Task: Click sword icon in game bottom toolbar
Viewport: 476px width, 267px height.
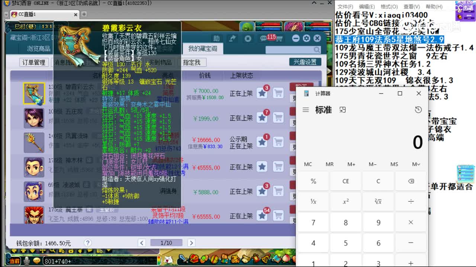Action: (x=183, y=259)
